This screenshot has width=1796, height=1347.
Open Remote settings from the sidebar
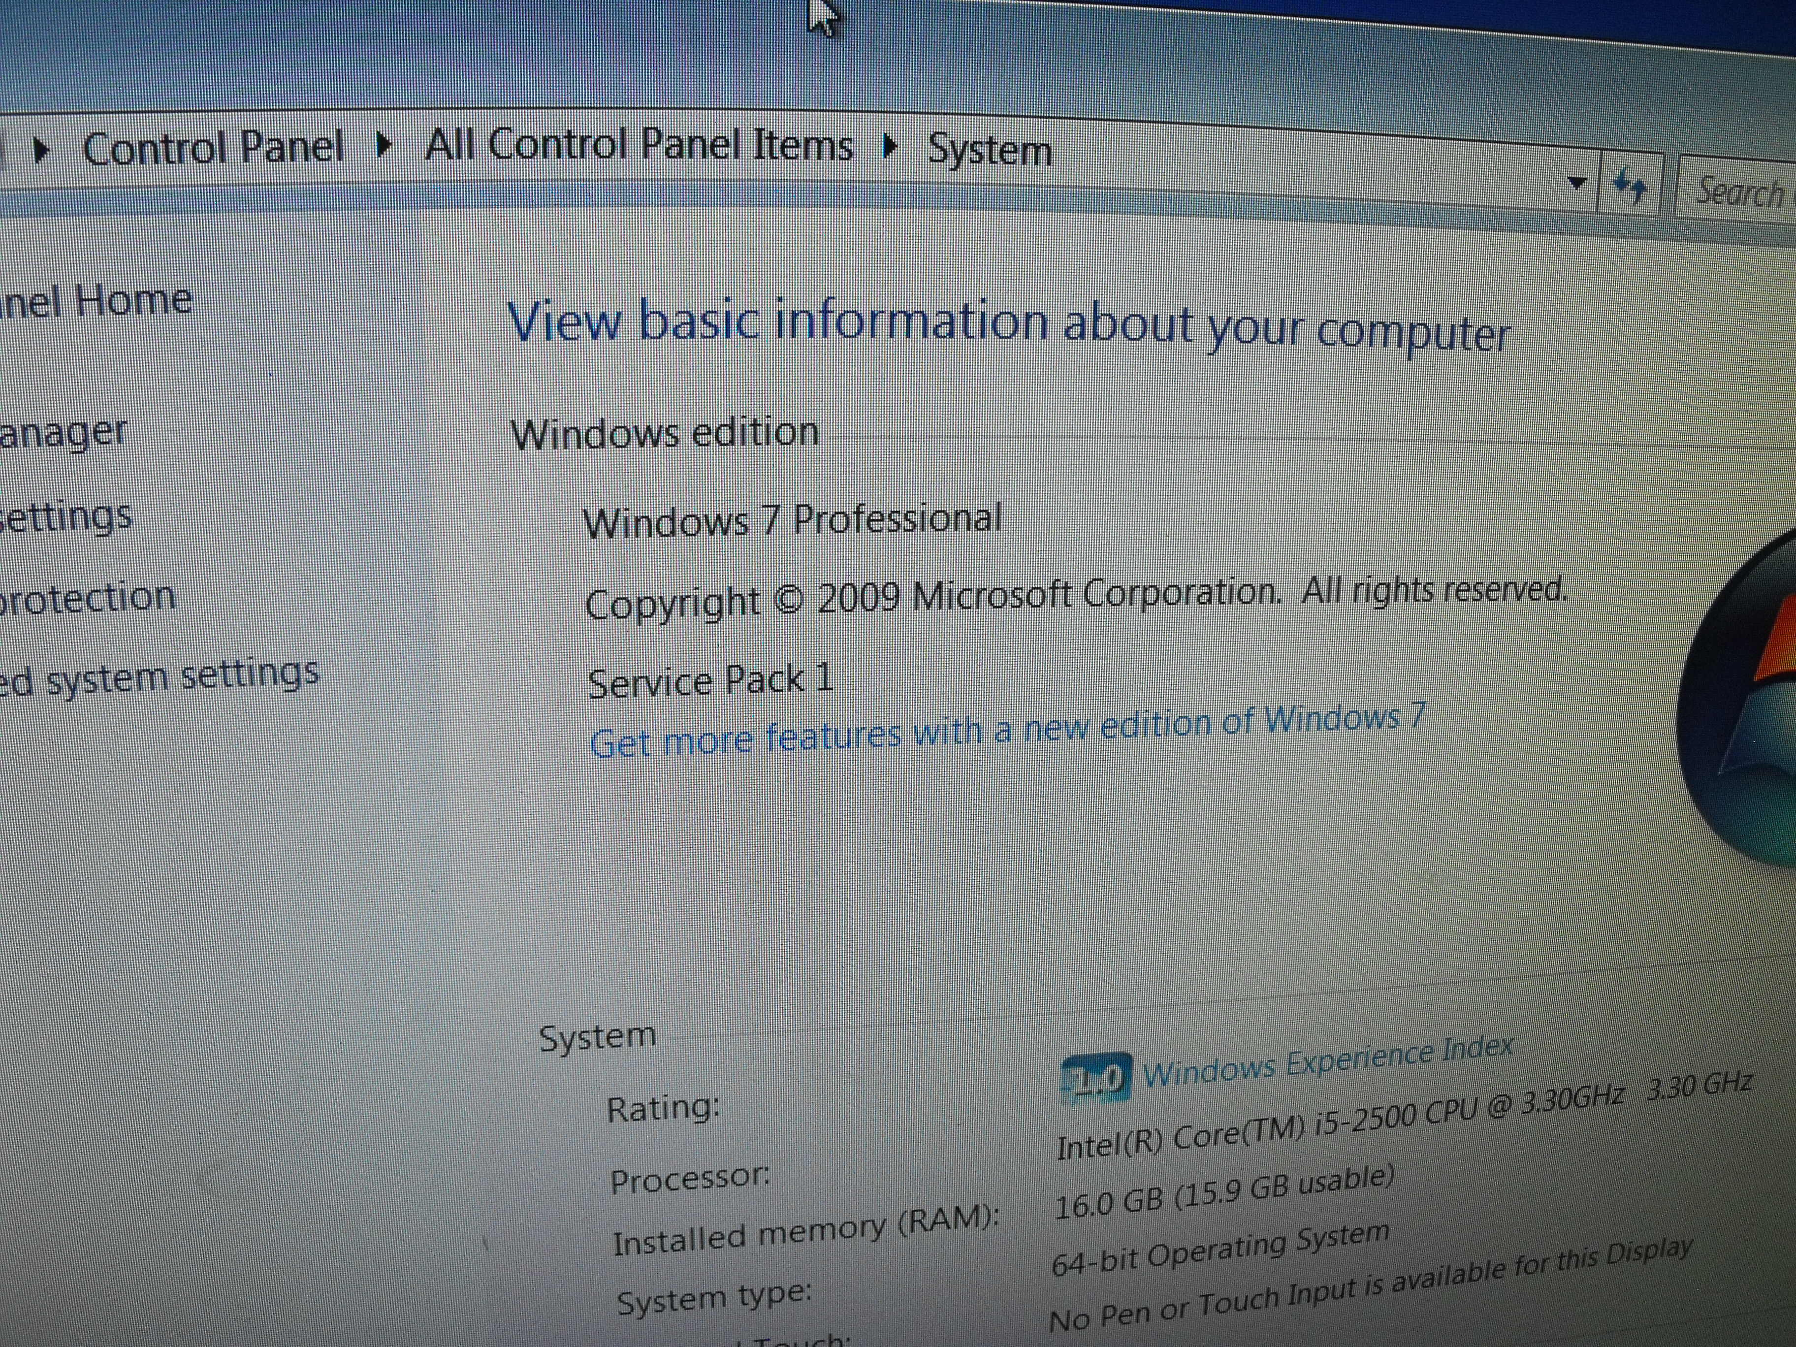pos(66,516)
